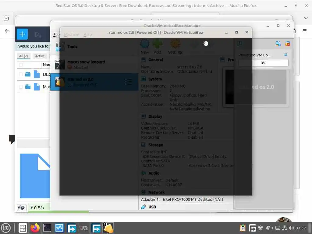Viewport: 312px width, 234px height.
Task: Open the volume control in system tray
Action: point(291,228)
